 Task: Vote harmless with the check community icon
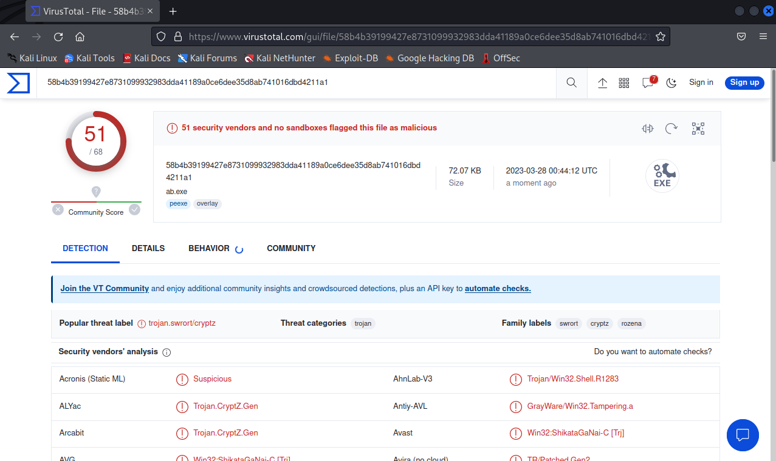coord(135,210)
